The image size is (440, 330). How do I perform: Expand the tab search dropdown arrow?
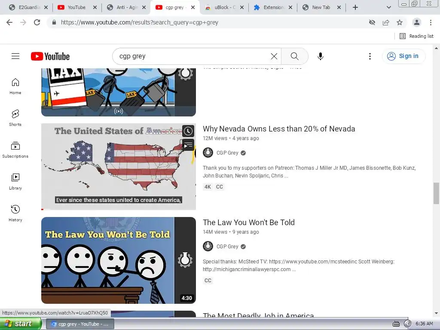click(388, 7)
